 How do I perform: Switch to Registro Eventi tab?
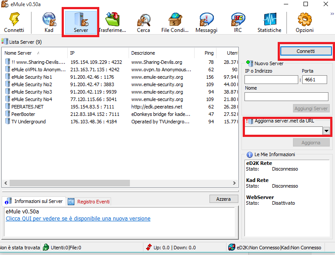pyautogui.click(x=89, y=202)
